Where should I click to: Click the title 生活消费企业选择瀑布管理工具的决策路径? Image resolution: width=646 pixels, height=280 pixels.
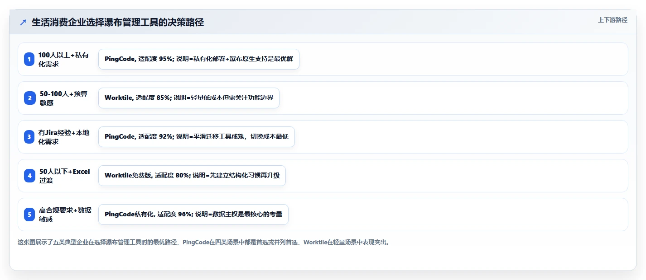click(118, 23)
